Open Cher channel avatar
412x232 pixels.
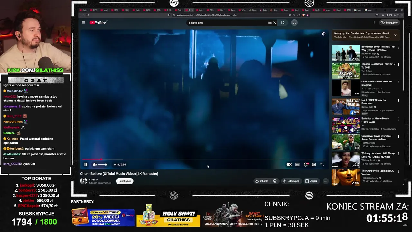click(x=84, y=181)
